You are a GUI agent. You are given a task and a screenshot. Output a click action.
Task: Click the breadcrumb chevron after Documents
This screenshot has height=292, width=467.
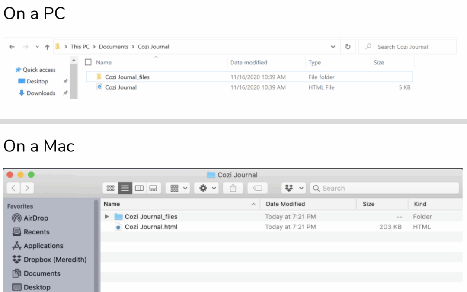(133, 47)
